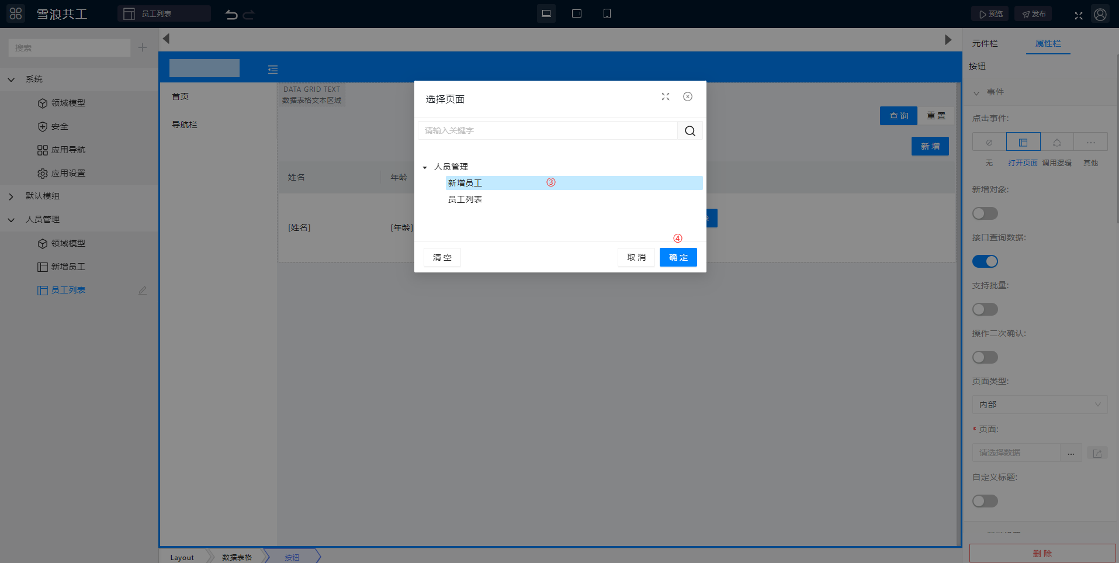Open the app grid menu icon

pos(16,13)
